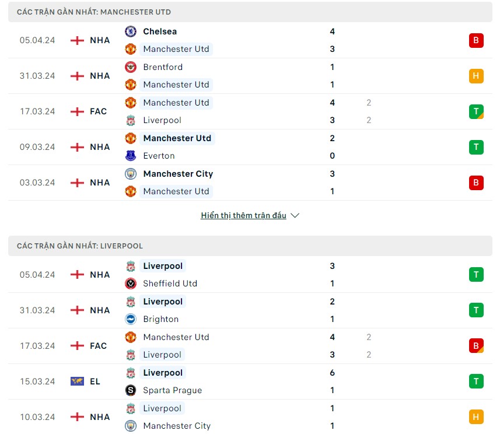Image resolution: width=500 pixels, height=434 pixels.
Task: Click the Sparta Prague crest icon
Action: click(131, 390)
